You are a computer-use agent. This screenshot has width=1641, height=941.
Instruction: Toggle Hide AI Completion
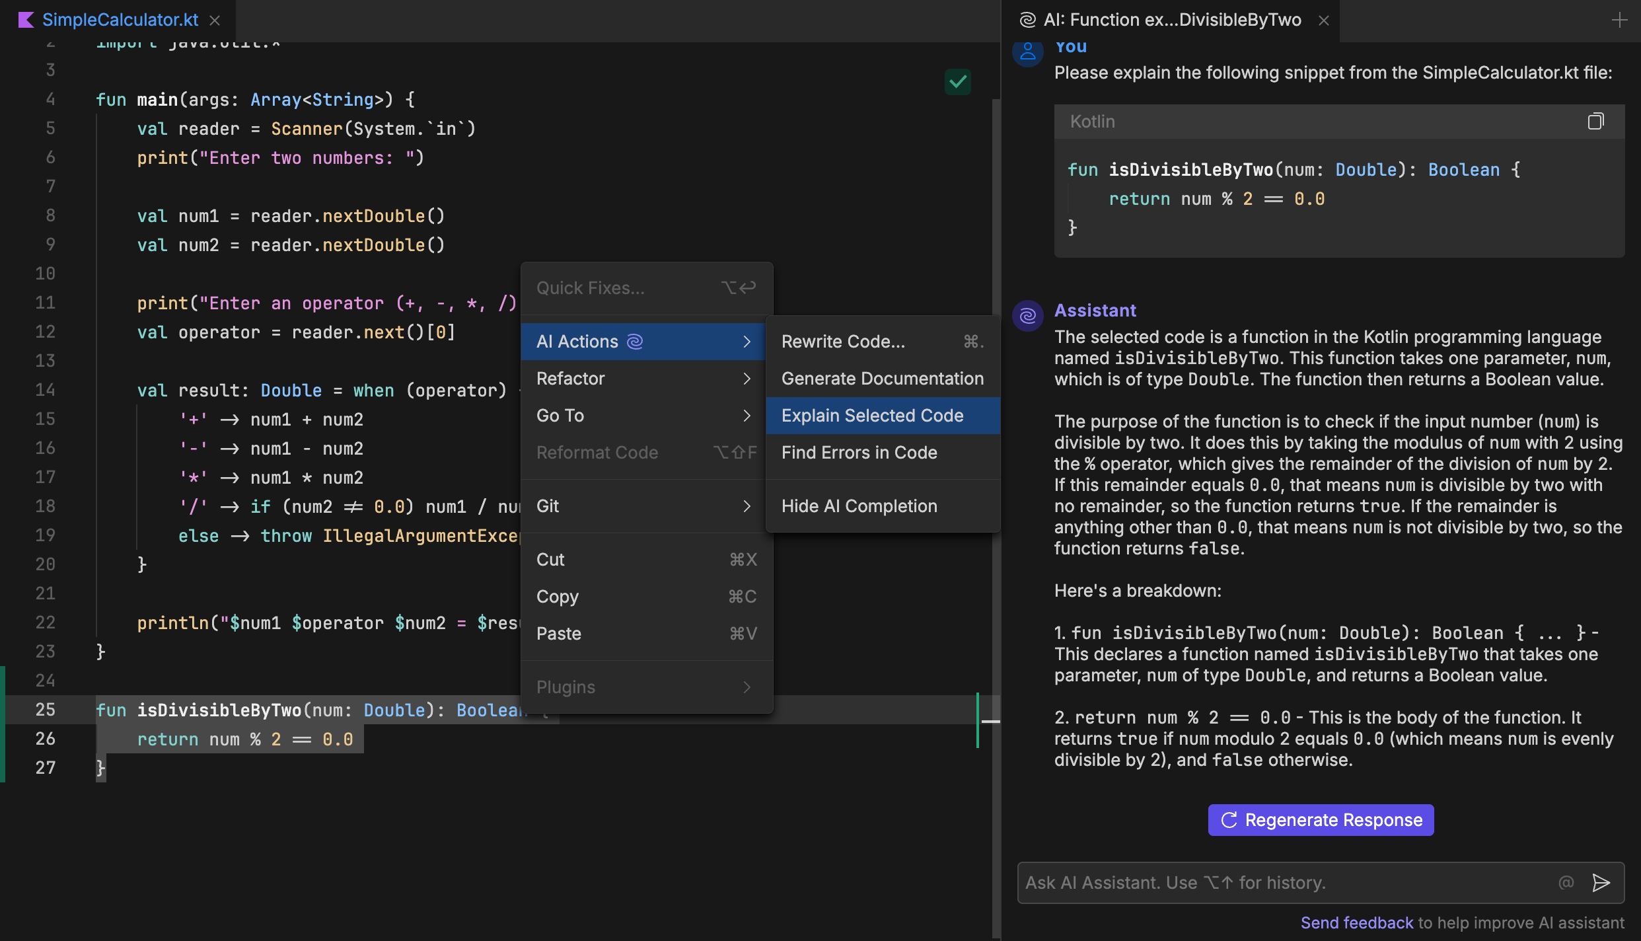859,506
